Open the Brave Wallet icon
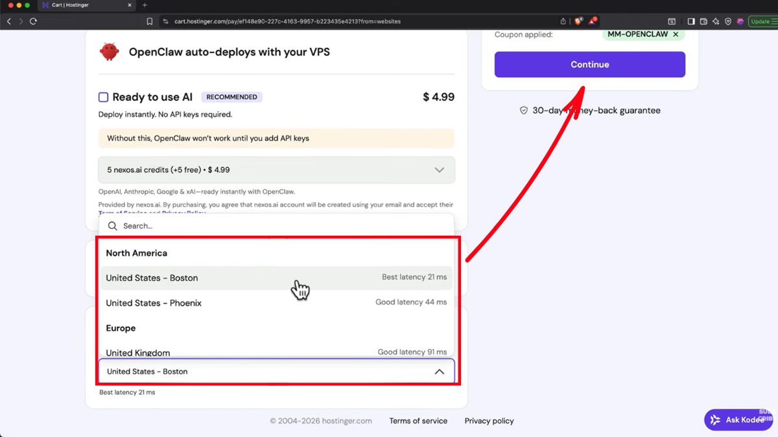This screenshot has width=778, height=437. tap(703, 21)
